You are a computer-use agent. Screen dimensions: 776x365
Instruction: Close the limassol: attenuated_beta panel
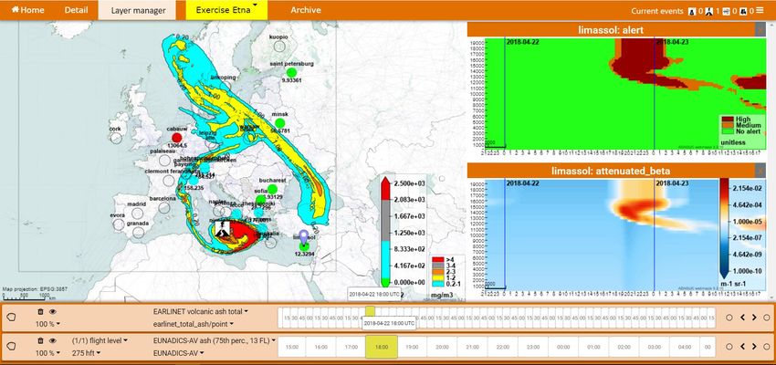pos(760,172)
